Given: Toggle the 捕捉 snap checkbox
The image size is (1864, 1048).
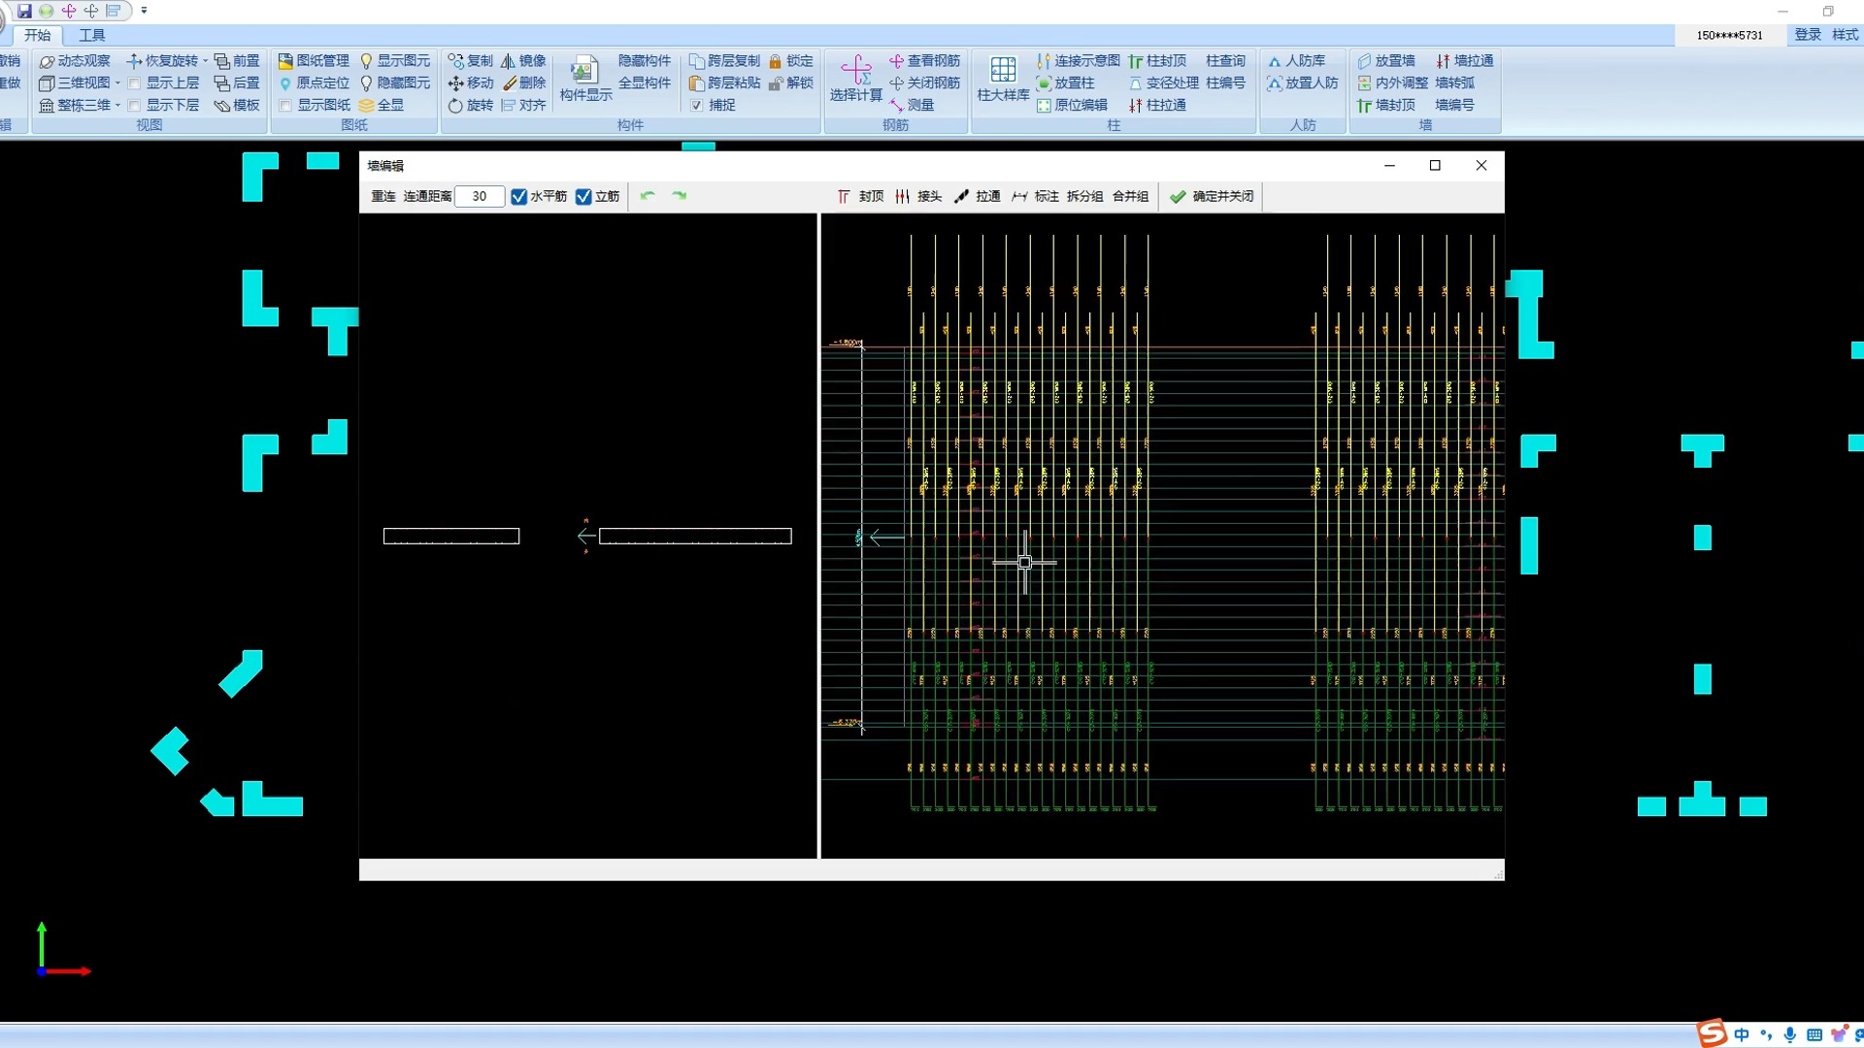Looking at the screenshot, I should point(696,105).
